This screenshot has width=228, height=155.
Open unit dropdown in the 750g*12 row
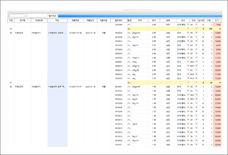[x=197, y=58]
